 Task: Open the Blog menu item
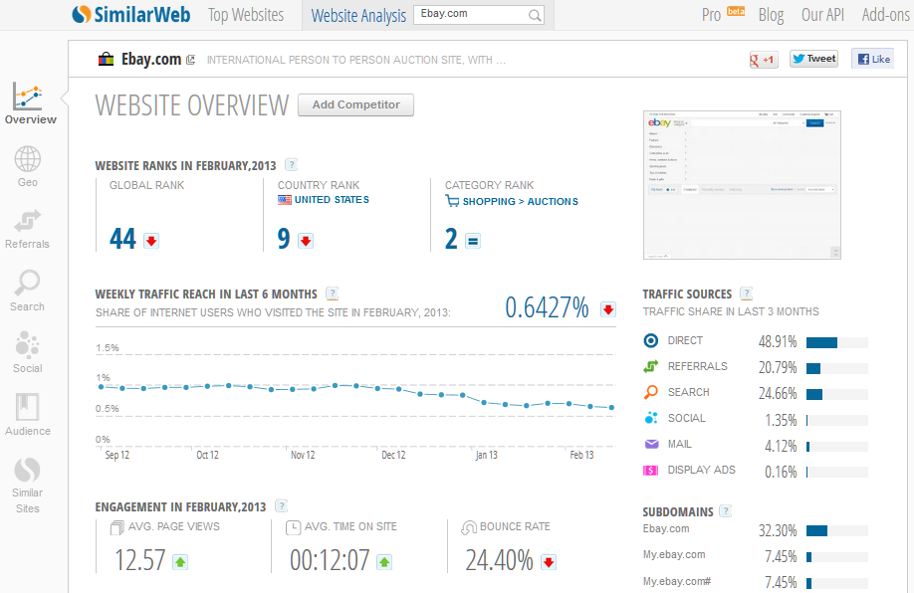click(771, 15)
